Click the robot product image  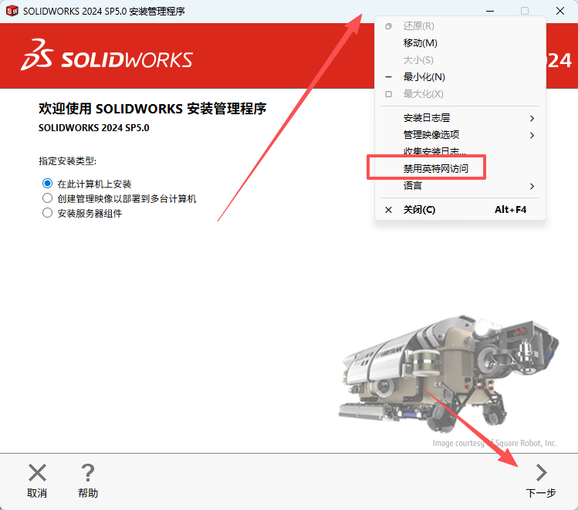[448, 373]
